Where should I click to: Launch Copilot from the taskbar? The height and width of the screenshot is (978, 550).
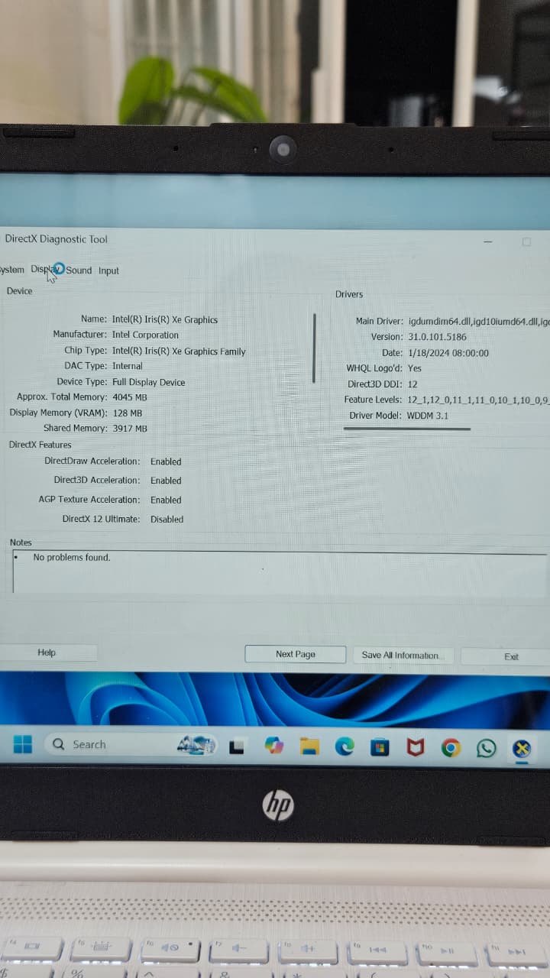(273, 746)
